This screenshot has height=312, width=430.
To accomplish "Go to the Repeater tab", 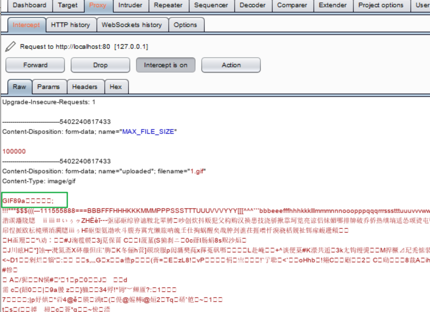I will click(168, 5).
